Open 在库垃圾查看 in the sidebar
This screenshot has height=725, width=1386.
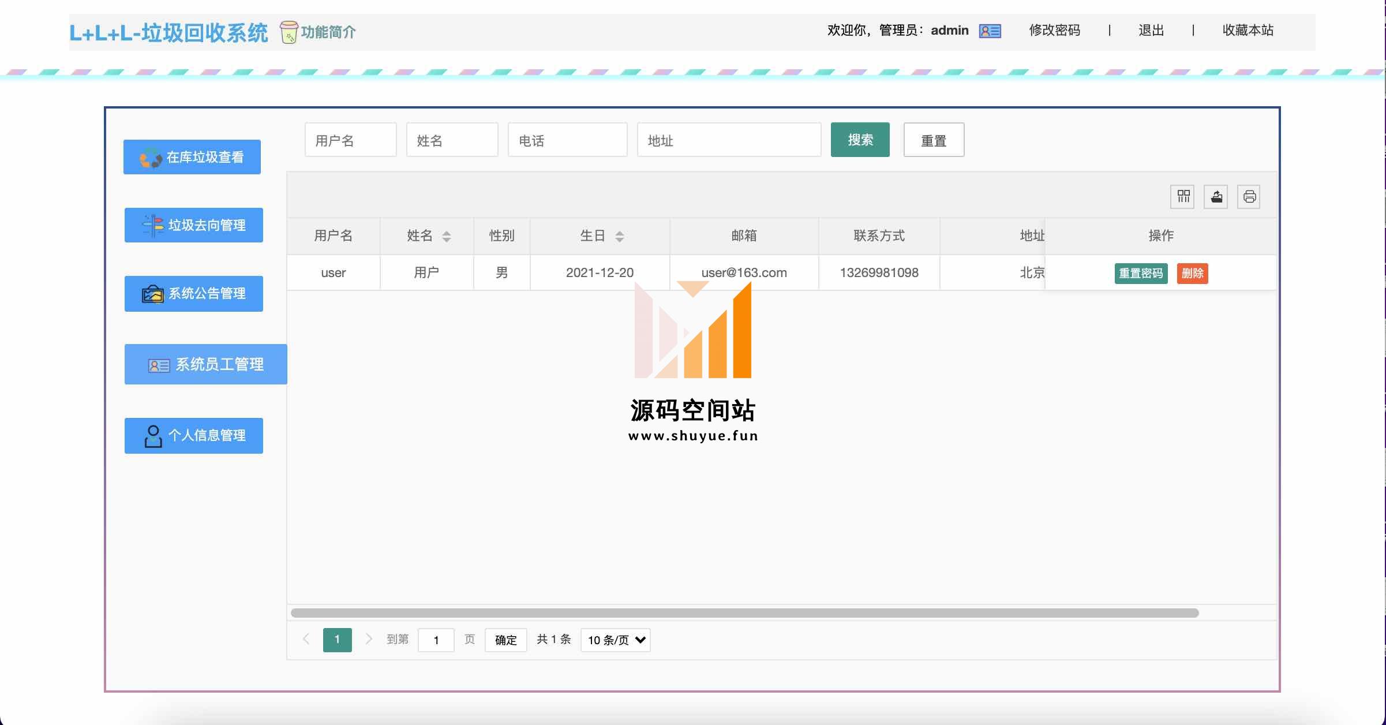tap(192, 157)
